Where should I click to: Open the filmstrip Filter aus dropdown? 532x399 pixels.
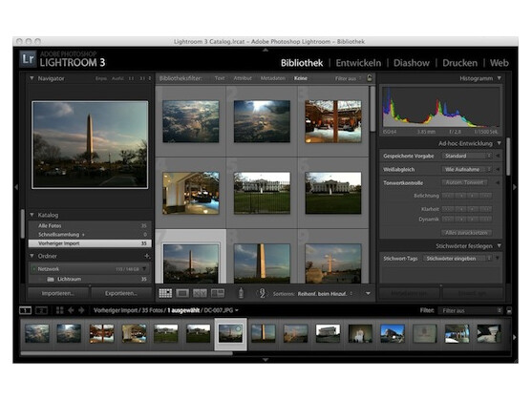(470, 310)
